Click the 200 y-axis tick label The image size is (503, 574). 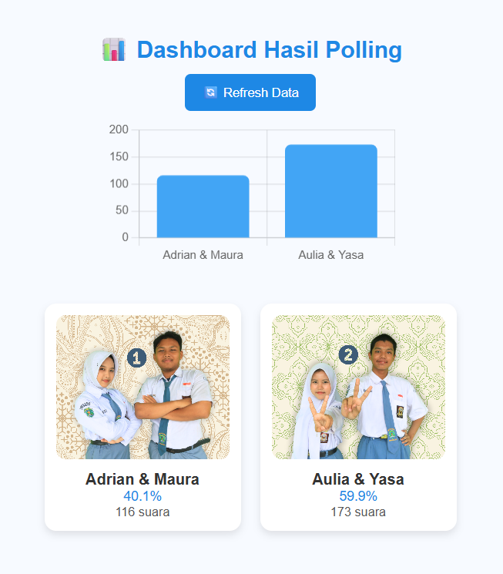[119, 129]
